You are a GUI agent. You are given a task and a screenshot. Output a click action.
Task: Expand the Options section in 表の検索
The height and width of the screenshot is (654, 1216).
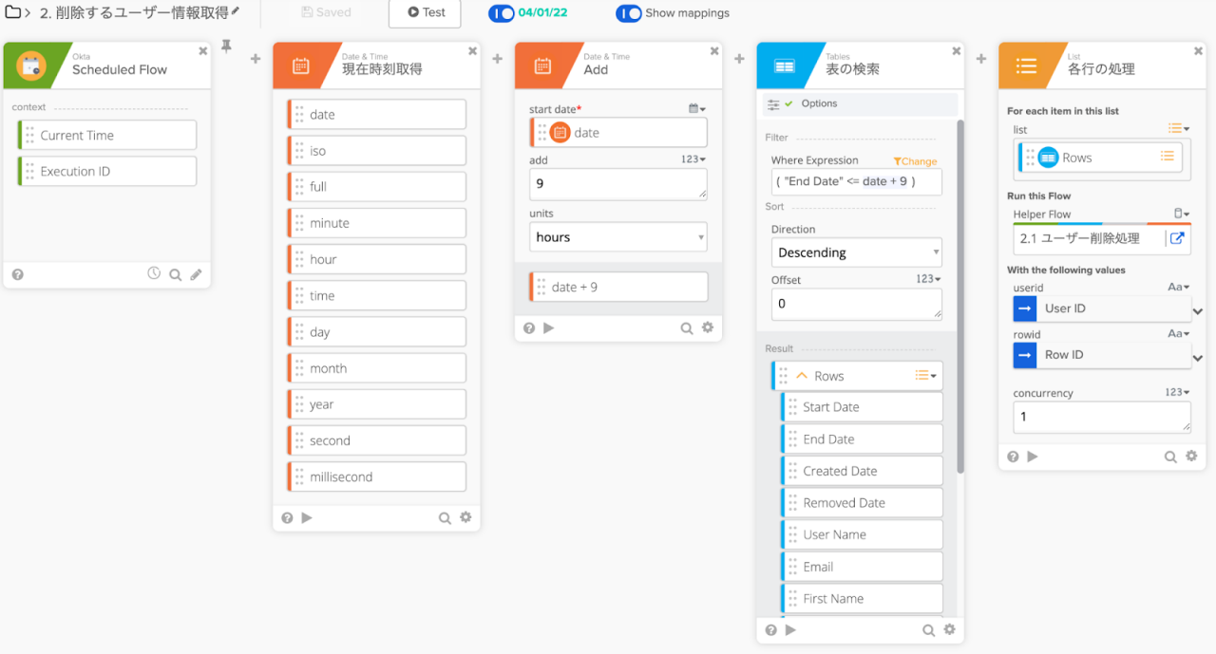(818, 103)
